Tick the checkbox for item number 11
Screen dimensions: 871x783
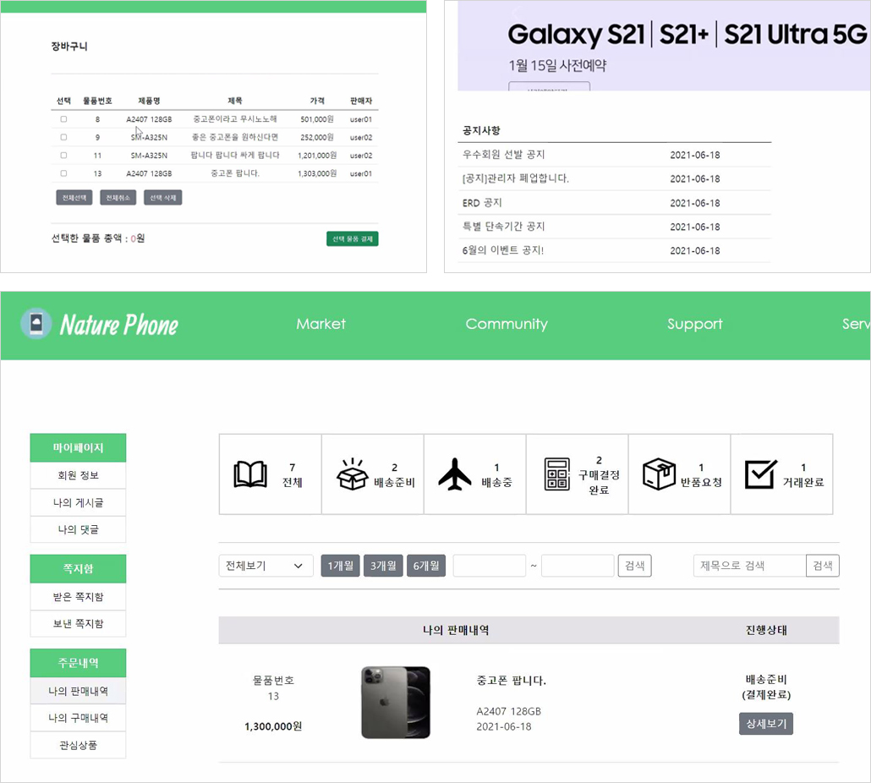tap(63, 156)
